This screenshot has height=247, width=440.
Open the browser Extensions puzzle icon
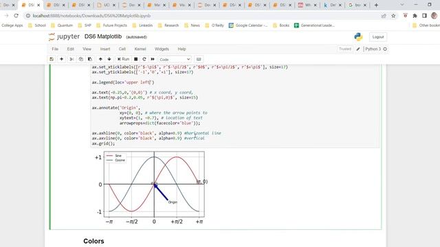[415, 16]
